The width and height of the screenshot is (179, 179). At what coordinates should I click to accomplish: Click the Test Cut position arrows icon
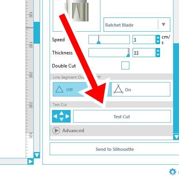pyautogui.click(x=61, y=116)
